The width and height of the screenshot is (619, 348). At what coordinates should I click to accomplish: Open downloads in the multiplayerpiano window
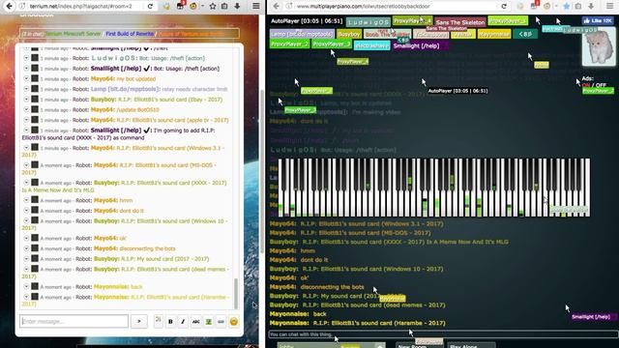pyautogui.click(x=591, y=7)
